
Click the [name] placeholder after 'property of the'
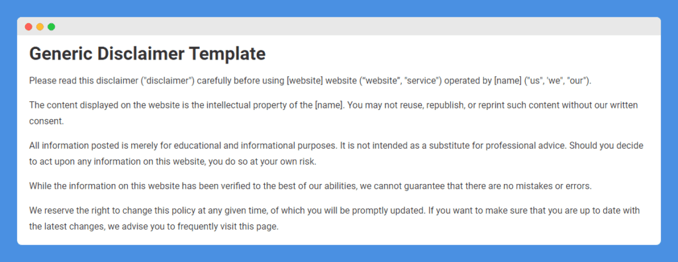point(329,105)
